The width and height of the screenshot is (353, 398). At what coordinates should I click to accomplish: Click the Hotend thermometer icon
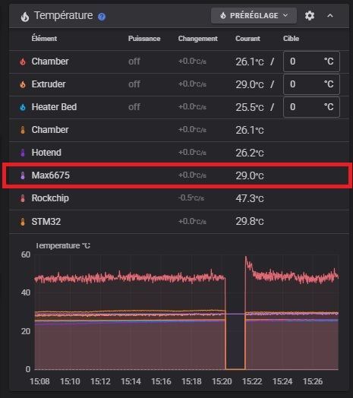tap(23, 153)
